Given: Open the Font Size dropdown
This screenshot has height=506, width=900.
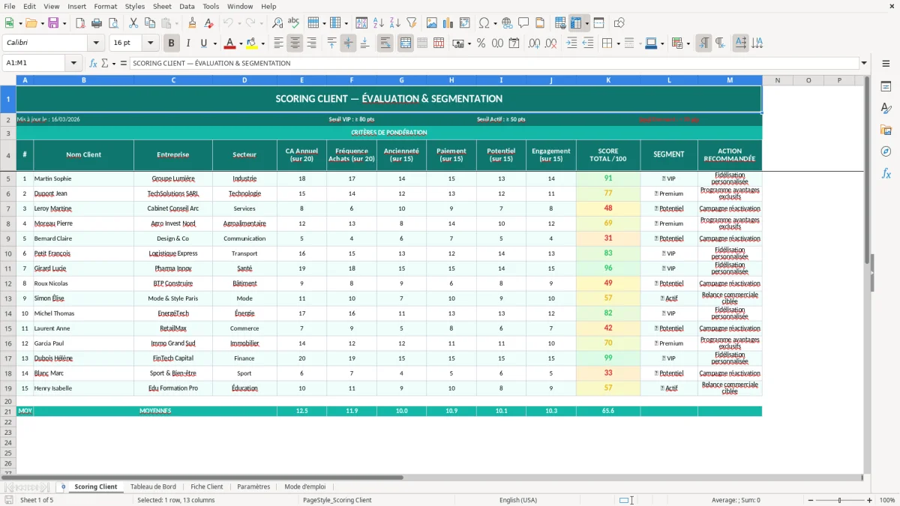Looking at the screenshot, I should [150, 43].
